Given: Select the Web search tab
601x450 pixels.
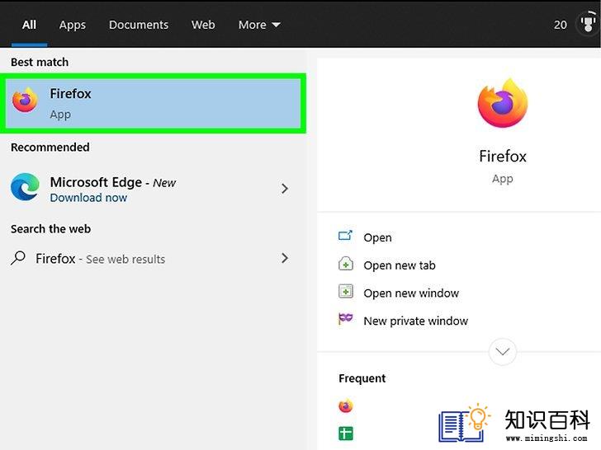Looking at the screenshot, I should 203,25.
